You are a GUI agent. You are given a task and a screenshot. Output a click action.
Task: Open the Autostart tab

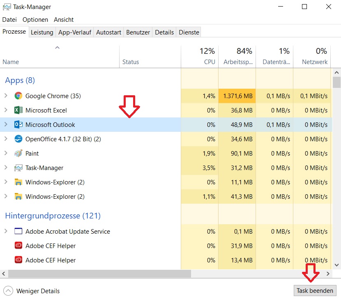pyautogui.click(x=108, y=32)
